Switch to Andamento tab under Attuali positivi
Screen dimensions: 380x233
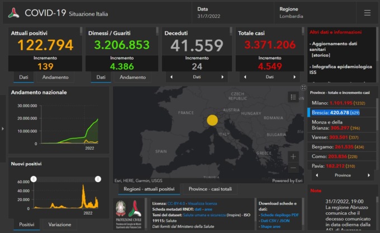(x=55, y=77)
